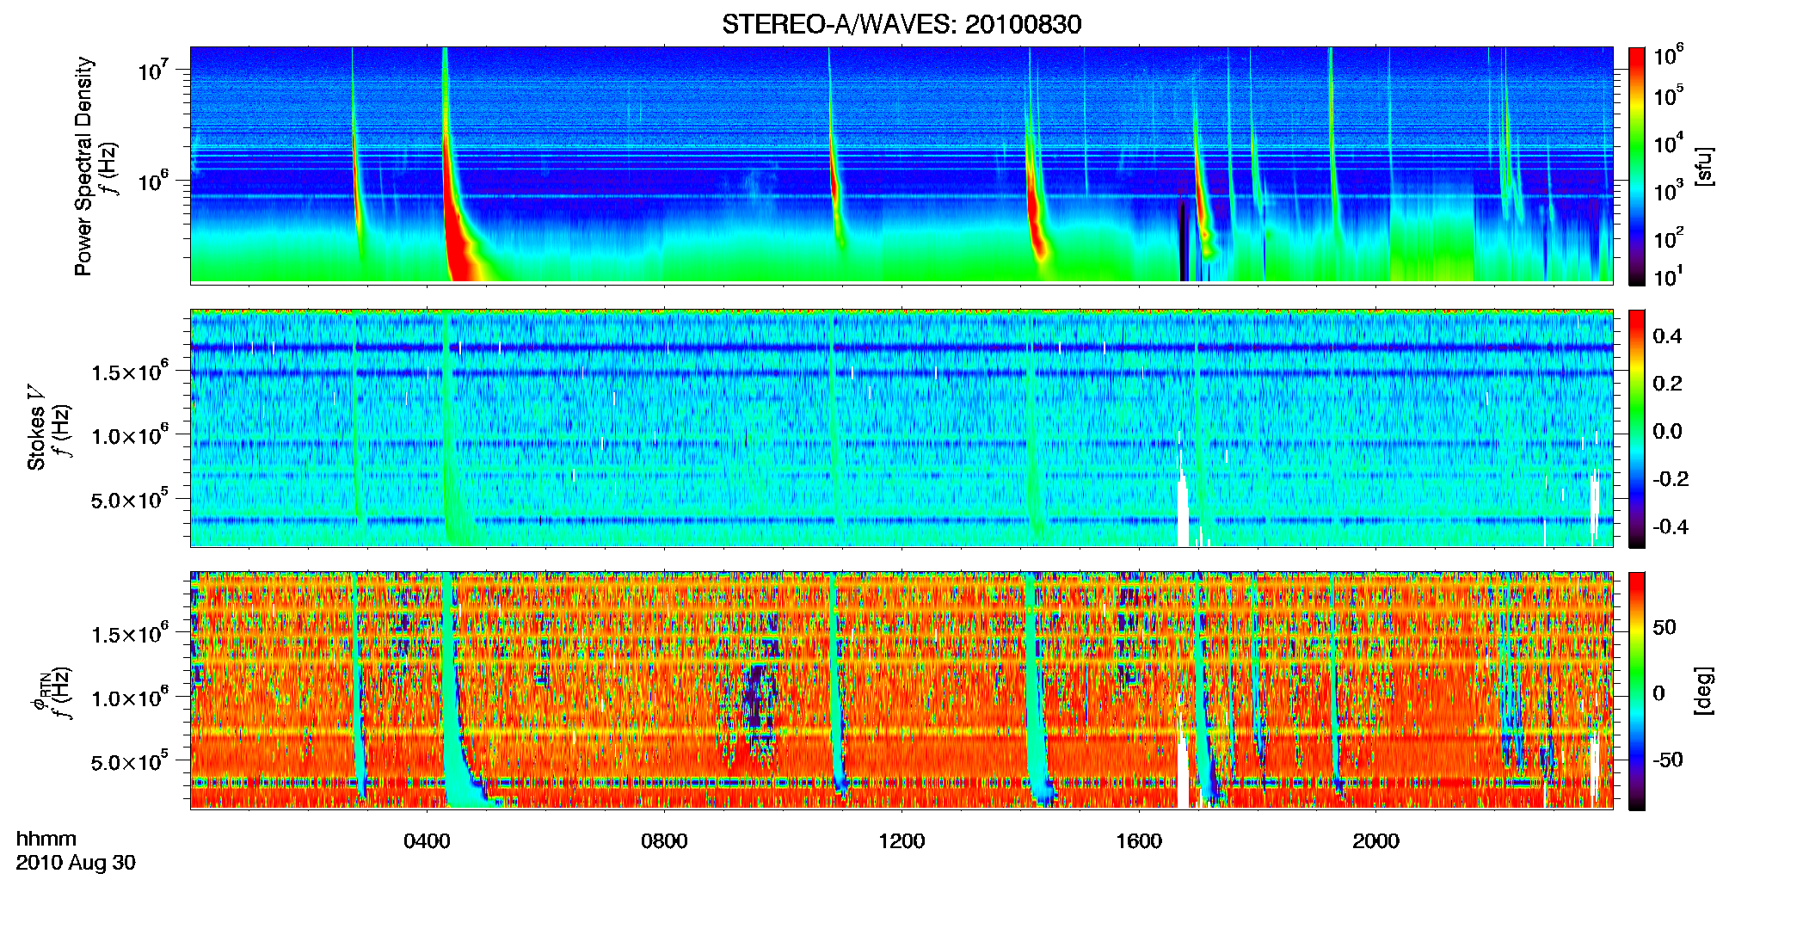Click the -0.4 label on Stokes V colorbar
1803x929 pixels.
click(x=1670, y=526)
